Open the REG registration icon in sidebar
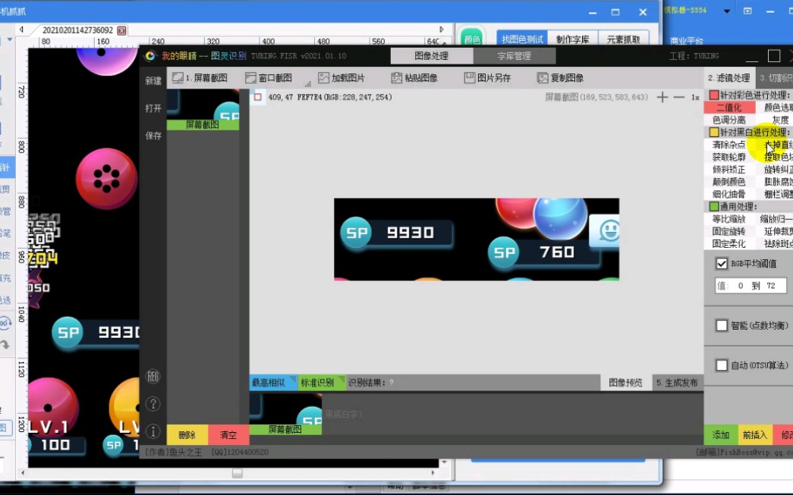Image resolution: width=793 pixels, height=495 pixels. coord(153,376)
